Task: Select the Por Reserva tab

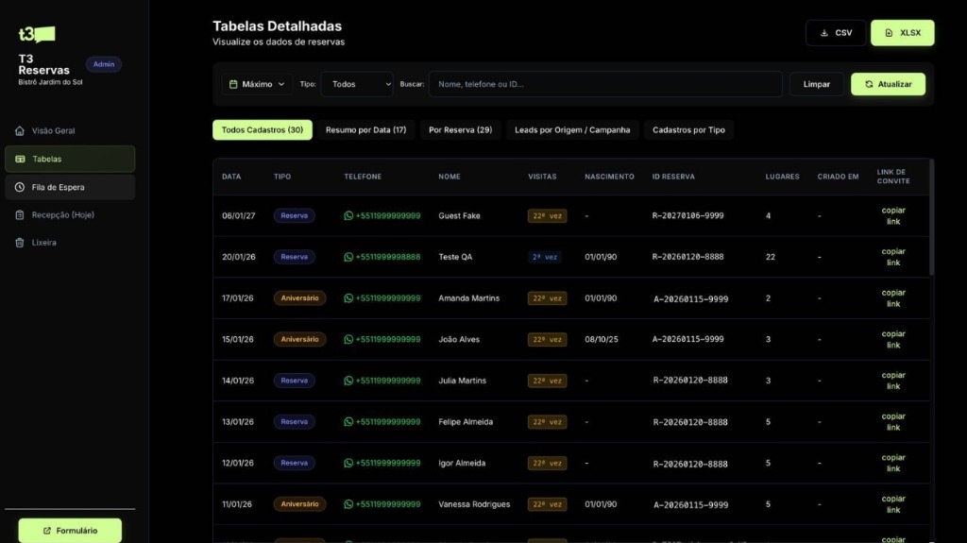Action: point(460,130)
